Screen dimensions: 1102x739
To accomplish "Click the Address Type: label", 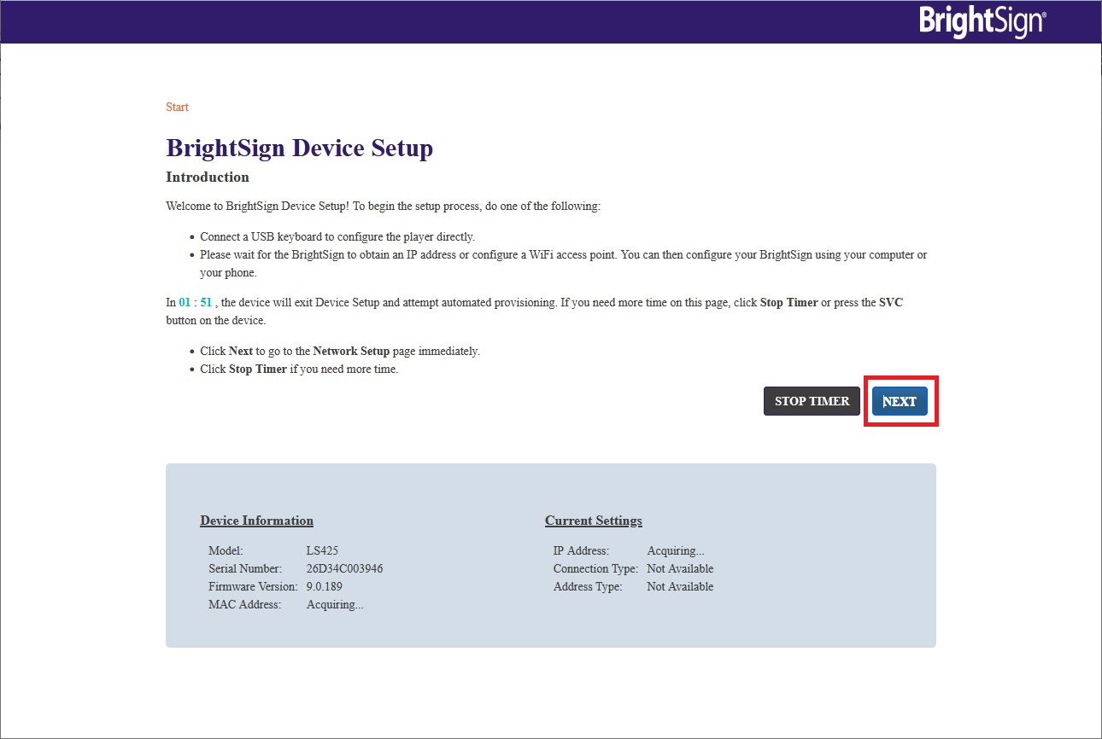I will coord(588,586).
